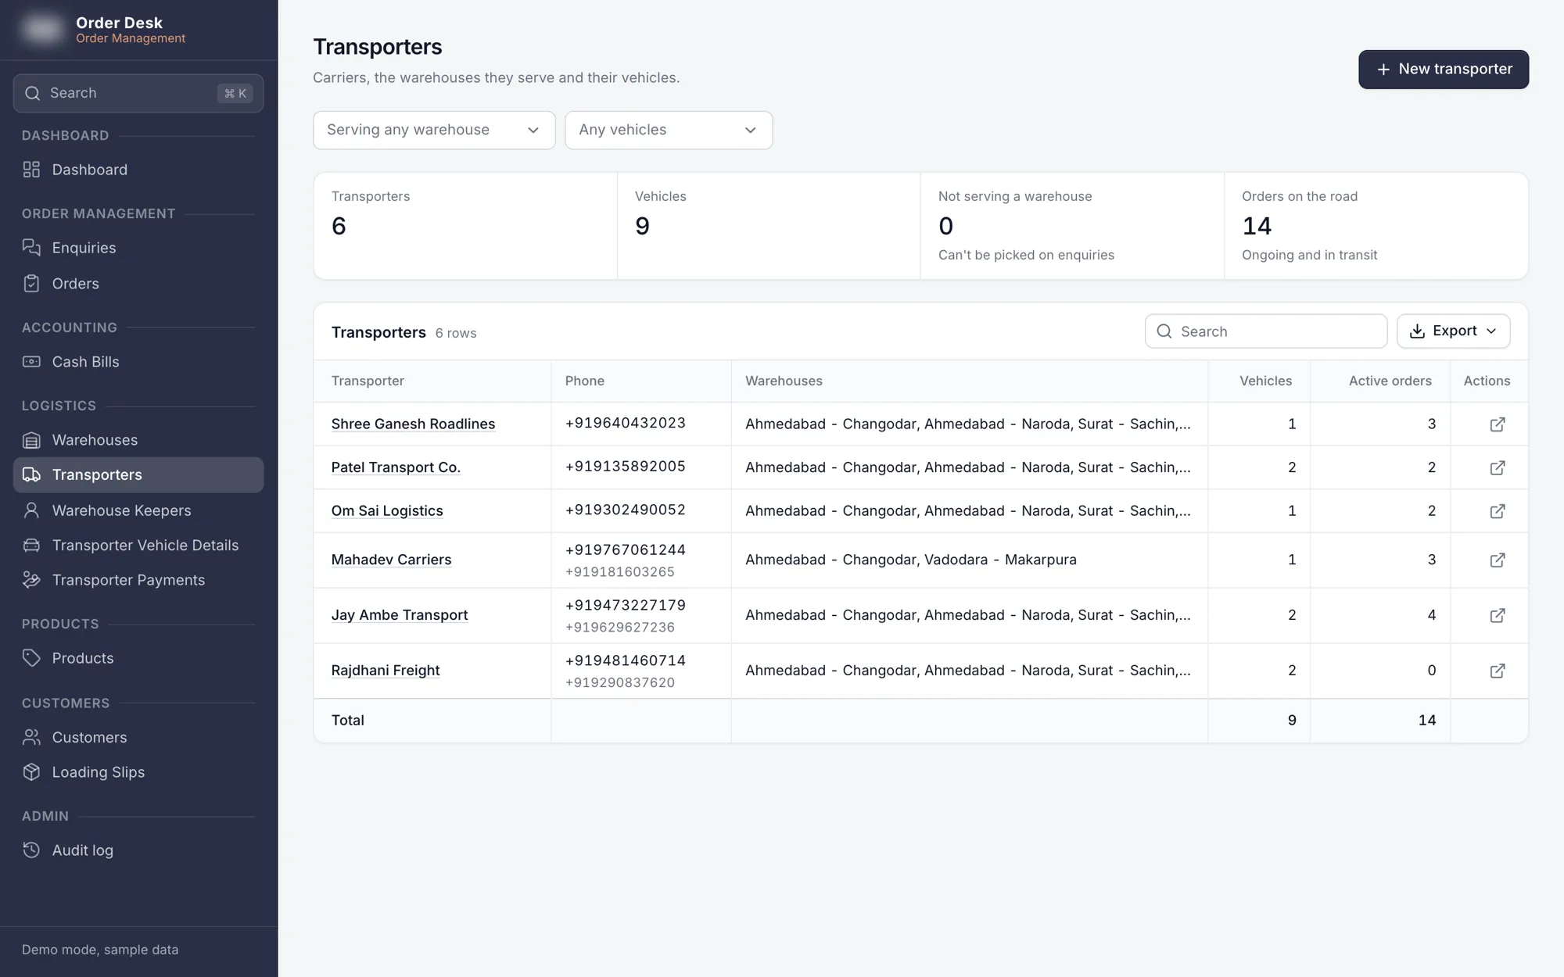Screen dimensions: 1564x977
Task: Open external link icon for Rajdhani Freight
Action: pyautogui.click(x=1497, y=671)
